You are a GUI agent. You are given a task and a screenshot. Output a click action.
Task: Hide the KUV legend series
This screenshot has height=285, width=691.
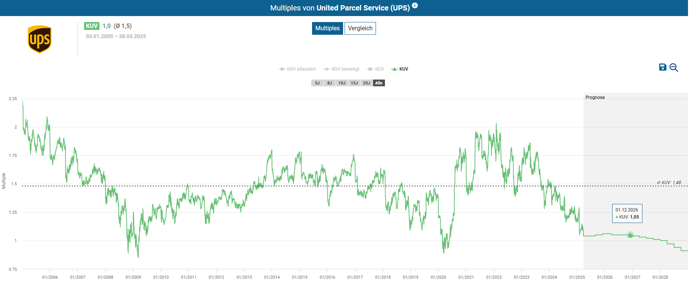tap(400, 69)
